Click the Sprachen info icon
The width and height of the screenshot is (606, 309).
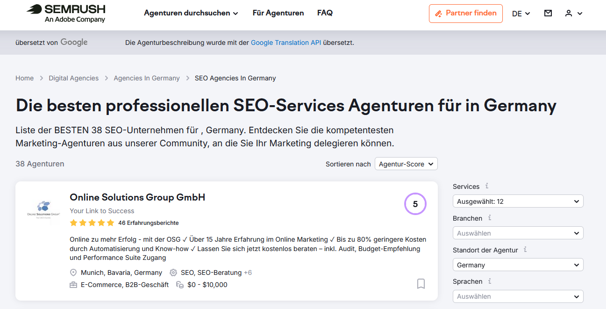(490, 281)
